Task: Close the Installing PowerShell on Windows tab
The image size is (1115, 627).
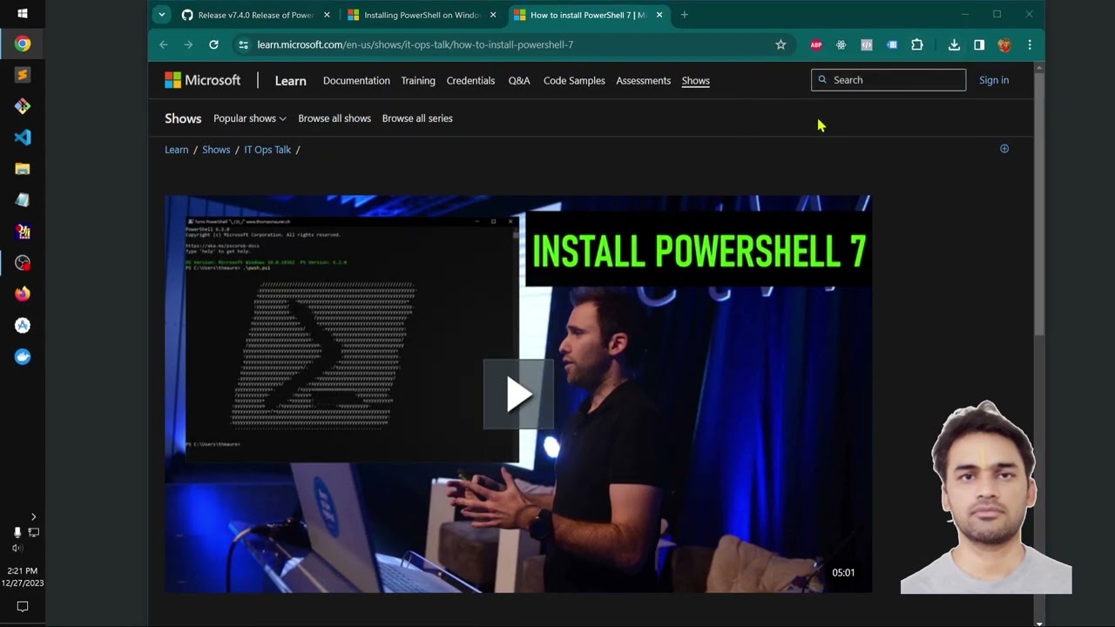Action: 493,15
